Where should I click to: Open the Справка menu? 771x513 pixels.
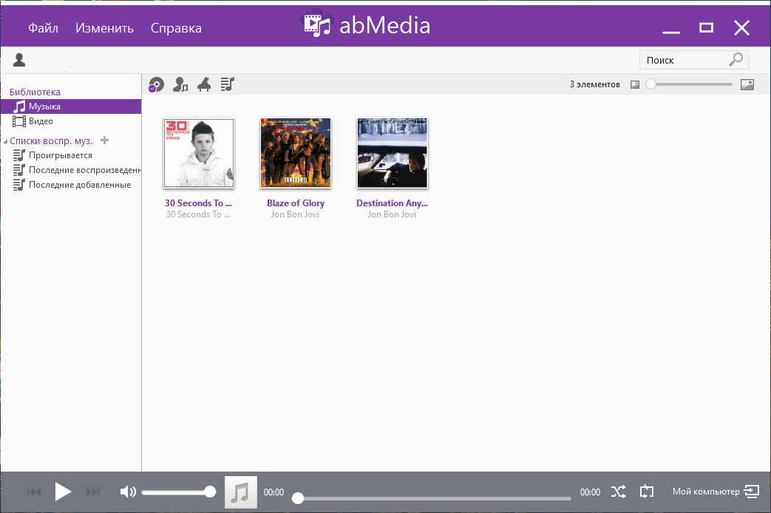176,28
